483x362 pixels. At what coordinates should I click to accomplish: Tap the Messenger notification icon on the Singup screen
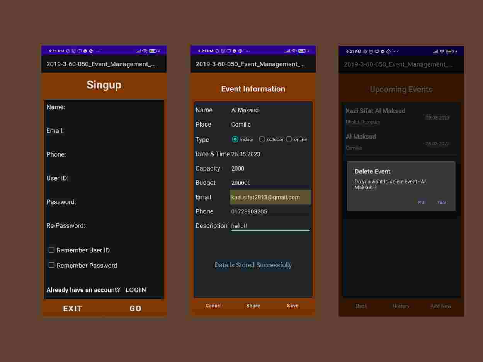[85, 51]
